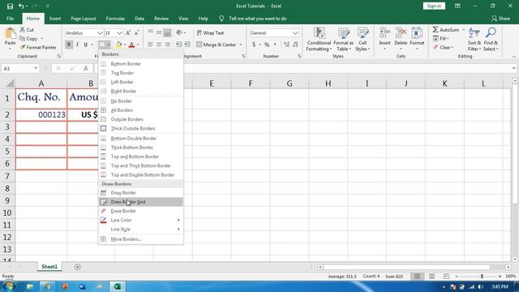Viewport: 519px width, 292px height.
Task: Click the Increase Decimal icon
Action: tap(286, 45)
